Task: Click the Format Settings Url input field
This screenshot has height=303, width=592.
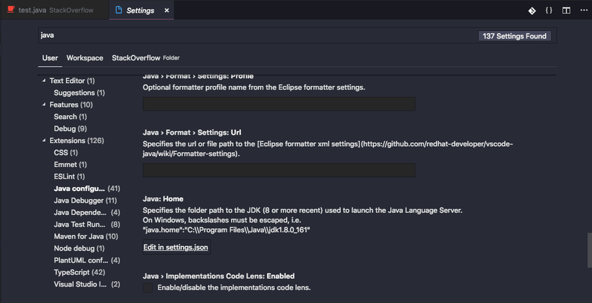Action: click(x=279, y=170)
